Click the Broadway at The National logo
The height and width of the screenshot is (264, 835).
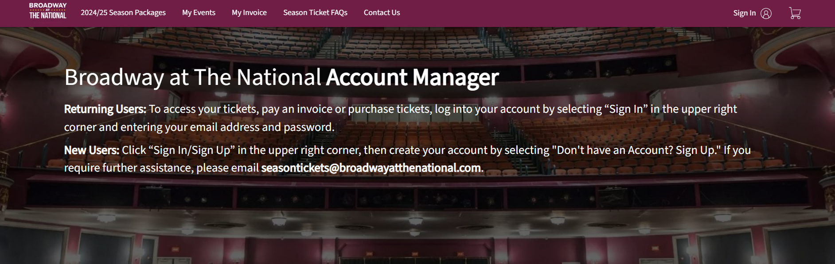(48, 11)
